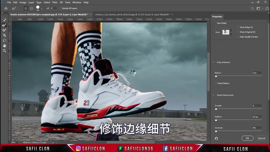Open the 3D menu

pos(61,2)
